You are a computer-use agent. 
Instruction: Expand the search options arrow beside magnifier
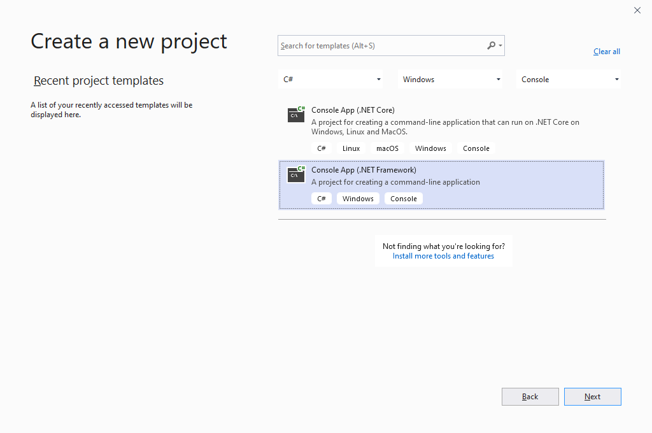(x=500, y=46)
